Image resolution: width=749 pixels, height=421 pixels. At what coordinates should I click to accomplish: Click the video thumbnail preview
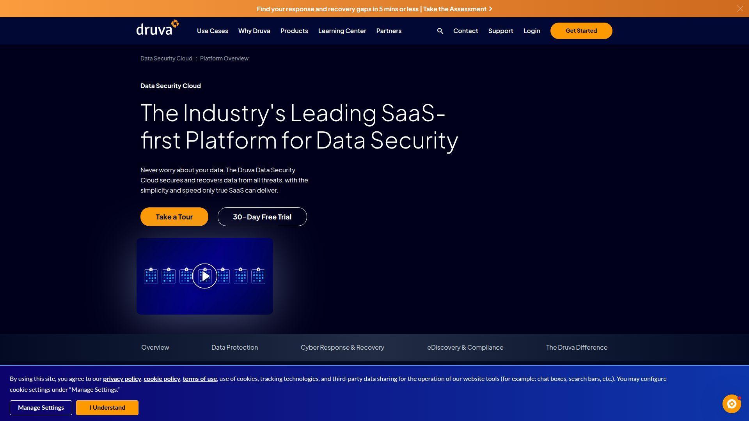205,276
